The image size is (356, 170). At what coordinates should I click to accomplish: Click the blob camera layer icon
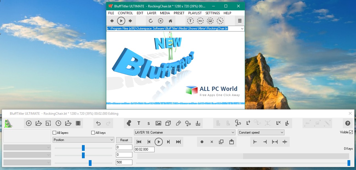pyautogui.click(x=129, y=123)
